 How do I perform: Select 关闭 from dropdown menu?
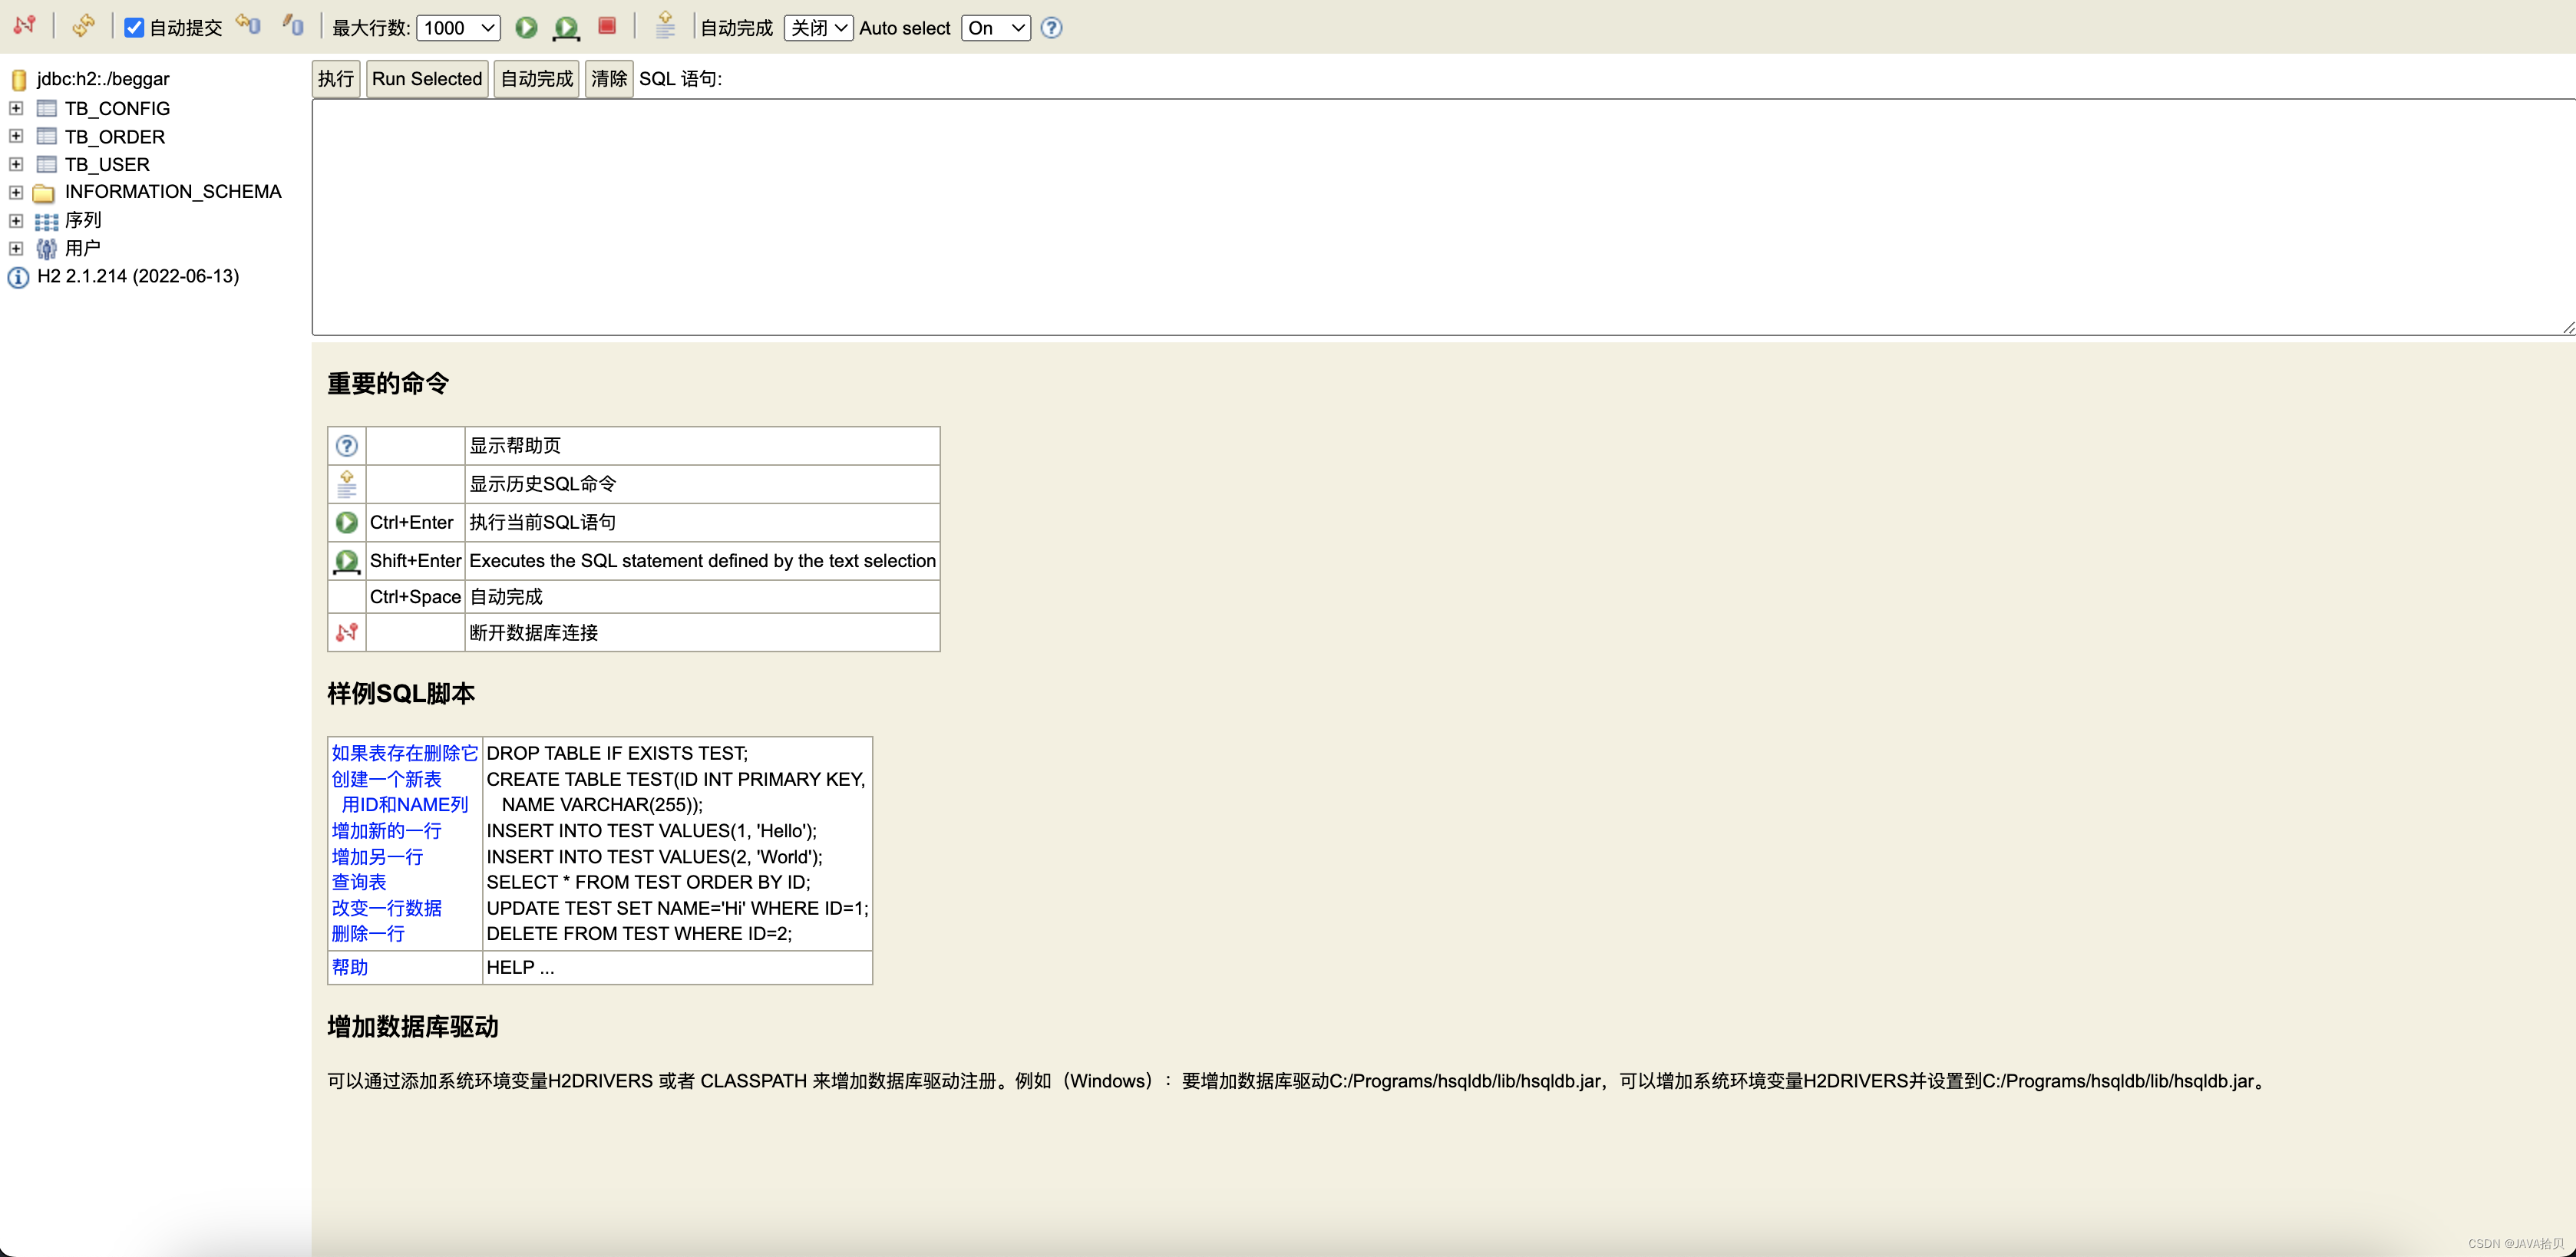tap(818, 28)
